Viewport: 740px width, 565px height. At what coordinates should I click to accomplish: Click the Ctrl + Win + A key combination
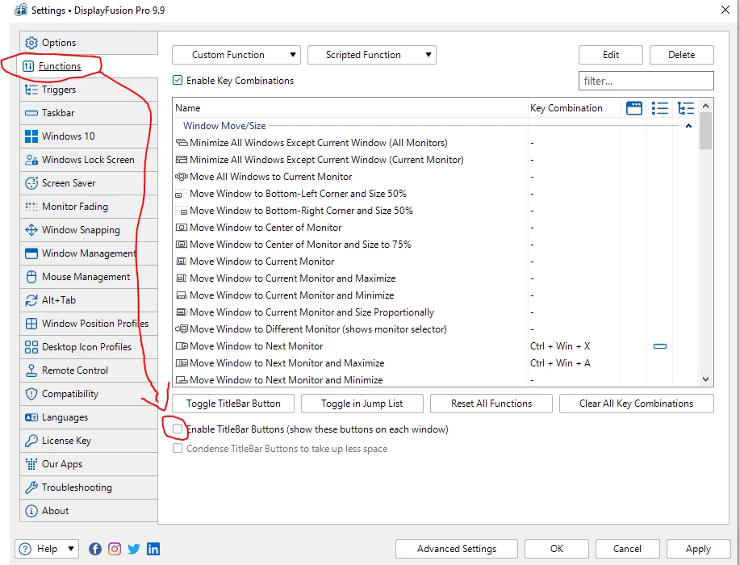point(560,363)
